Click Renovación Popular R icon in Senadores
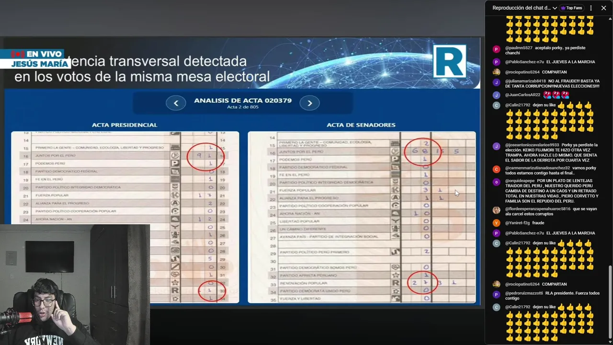 (x=396, y=283)
